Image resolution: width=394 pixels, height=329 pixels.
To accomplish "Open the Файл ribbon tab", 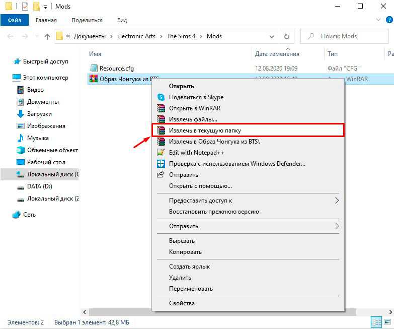I will (x=14, y=20).
